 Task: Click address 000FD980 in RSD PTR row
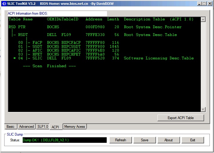pos(95,27)
